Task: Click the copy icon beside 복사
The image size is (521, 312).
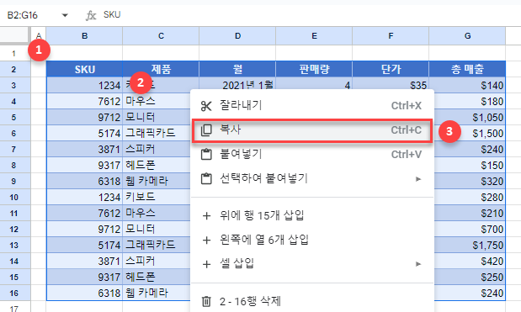Action: click(x=206, y=130)
